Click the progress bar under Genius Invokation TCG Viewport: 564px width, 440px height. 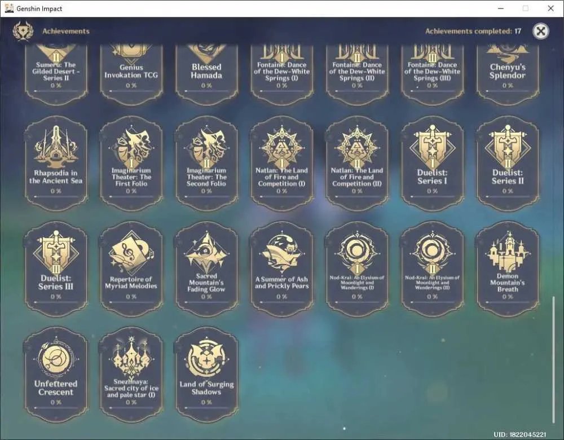(131, 91)
